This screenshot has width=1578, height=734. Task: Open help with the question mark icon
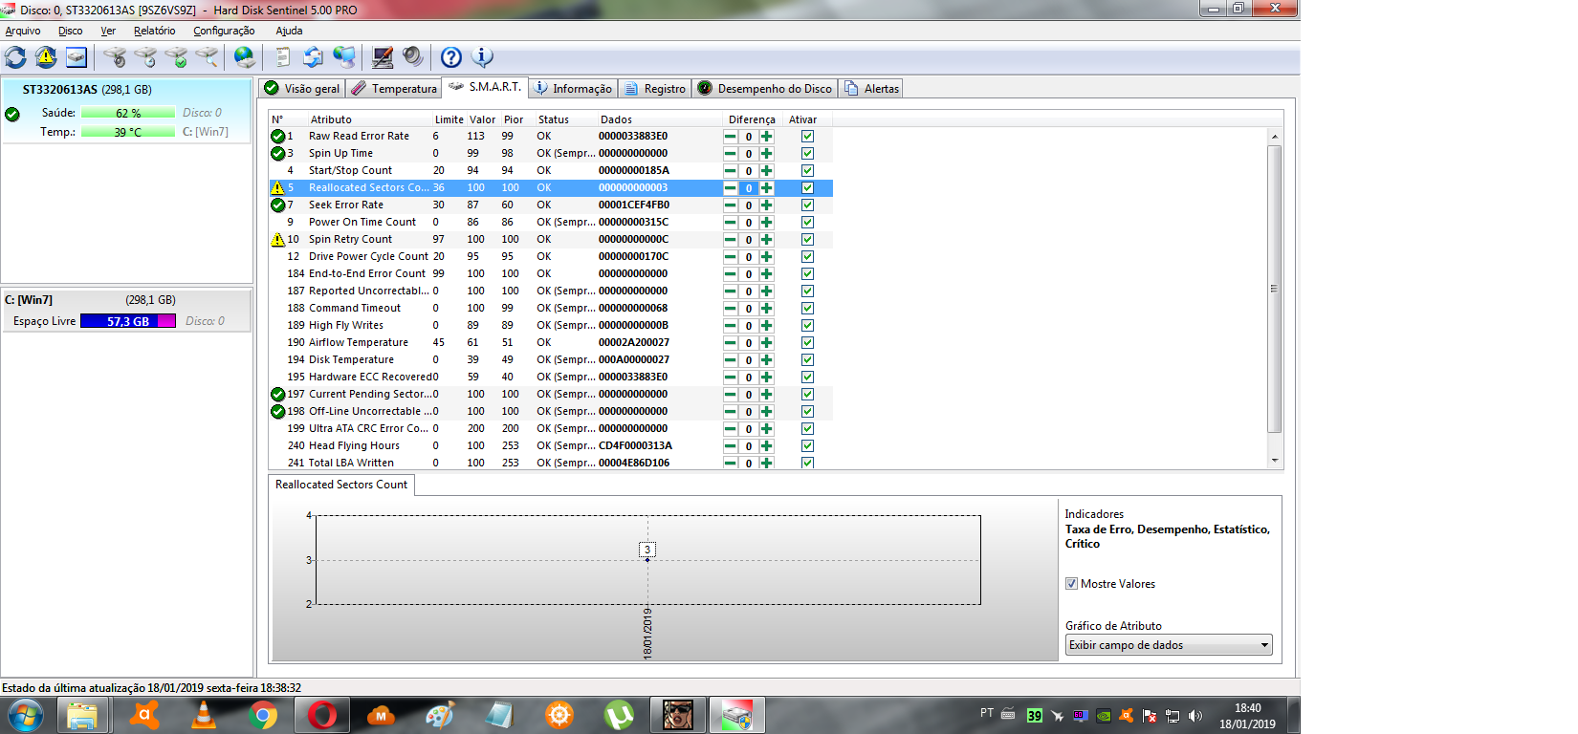451,57
